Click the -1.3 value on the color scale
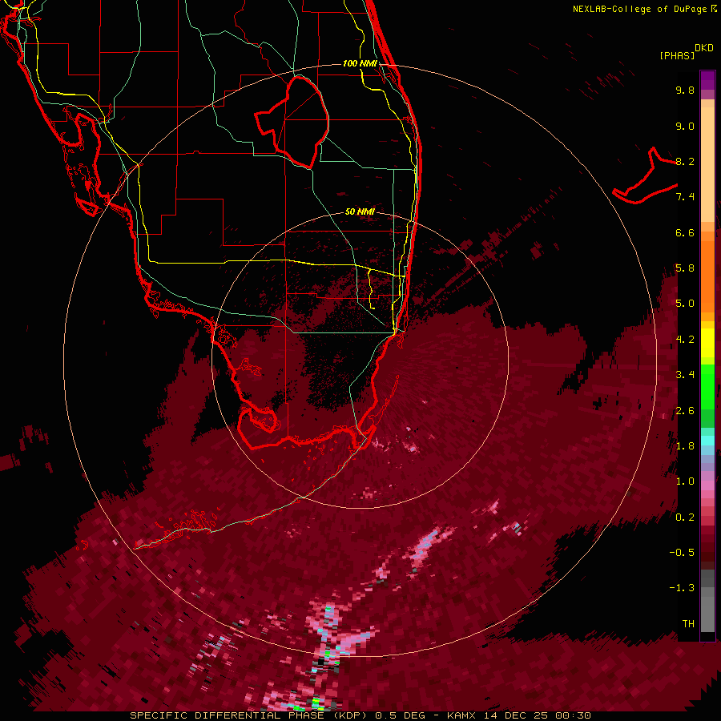721x721 pixels. click(682, 588)
